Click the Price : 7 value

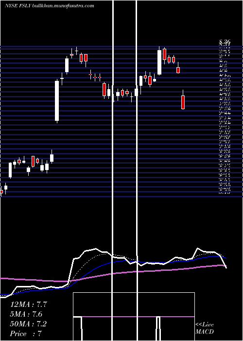[26, 334]
